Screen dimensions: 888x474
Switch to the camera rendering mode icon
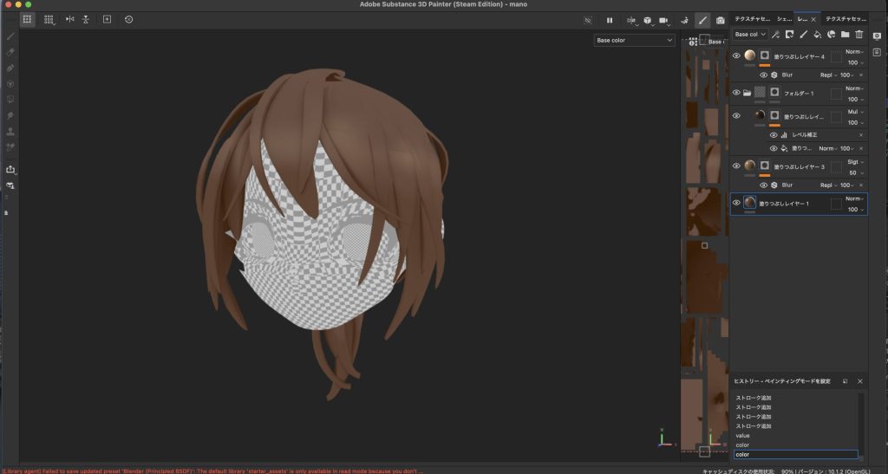(721, 19)
